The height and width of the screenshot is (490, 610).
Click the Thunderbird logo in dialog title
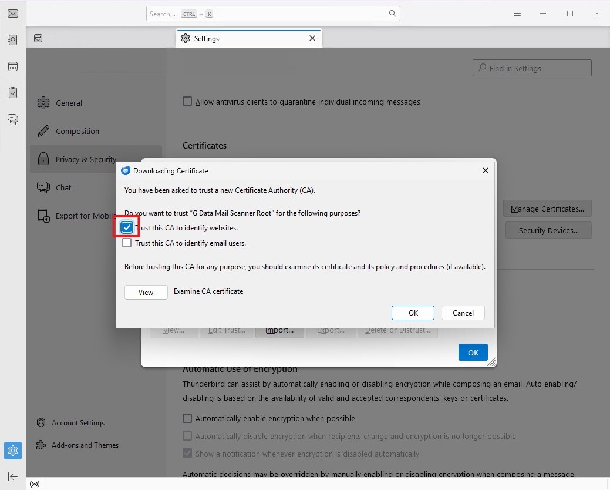[125, 170]
